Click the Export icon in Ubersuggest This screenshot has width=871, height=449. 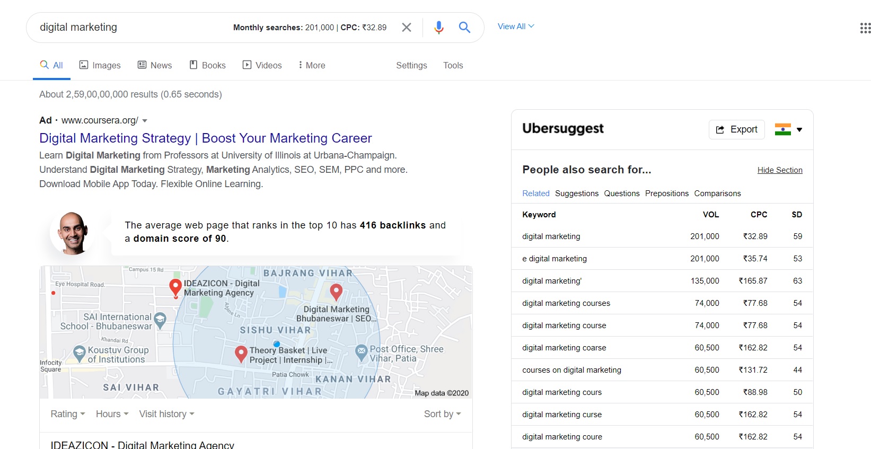720,129
